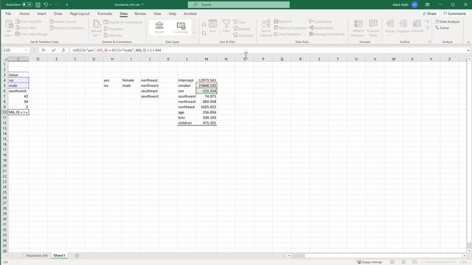Open the Solver add-in
Image resolution: width=472 pixels, height=265 pixels.
click(442, 28)
